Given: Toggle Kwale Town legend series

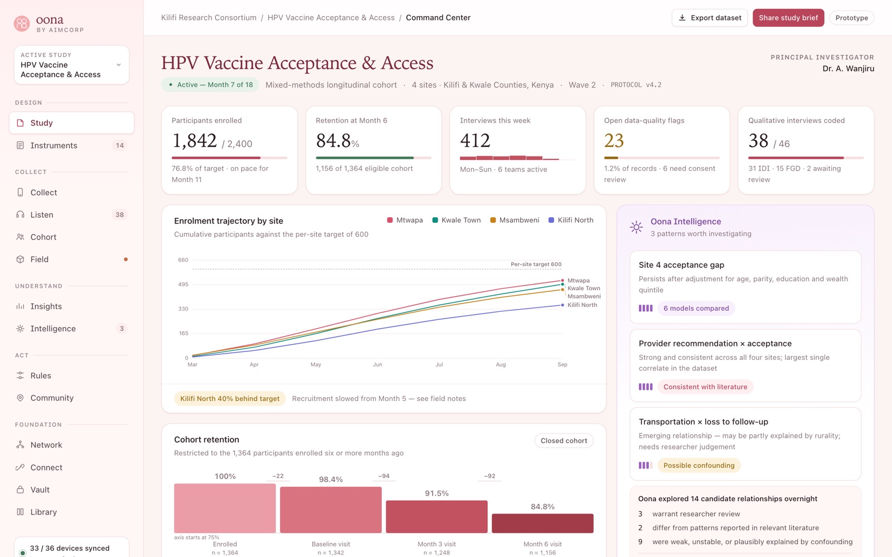Looking at the screenshot, I should [457, 220].
